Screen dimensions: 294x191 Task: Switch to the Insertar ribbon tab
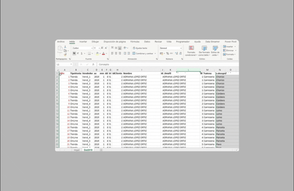(x=83, y=42)
